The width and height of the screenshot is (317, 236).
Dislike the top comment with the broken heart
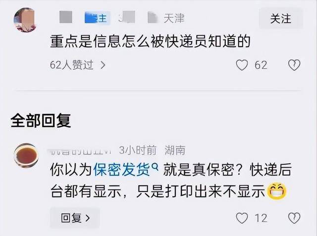tap(294, 65)
